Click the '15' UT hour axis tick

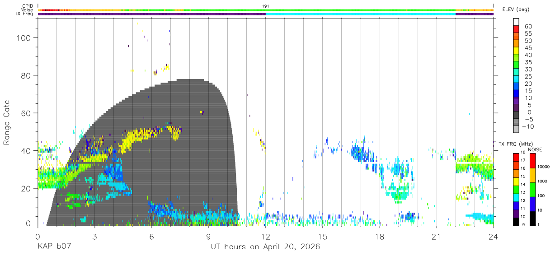(322, 237)
